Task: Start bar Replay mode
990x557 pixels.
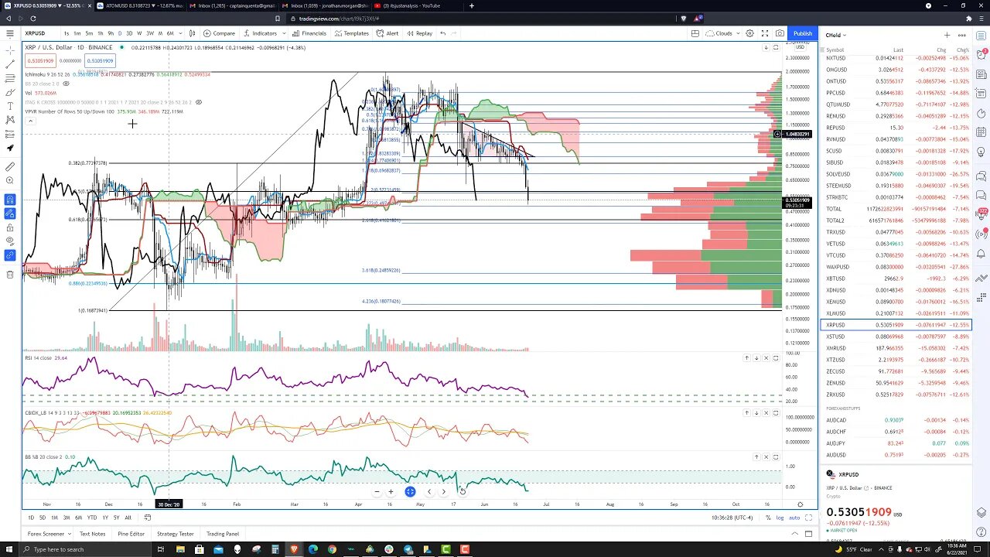Action: [x=419, y=33]
